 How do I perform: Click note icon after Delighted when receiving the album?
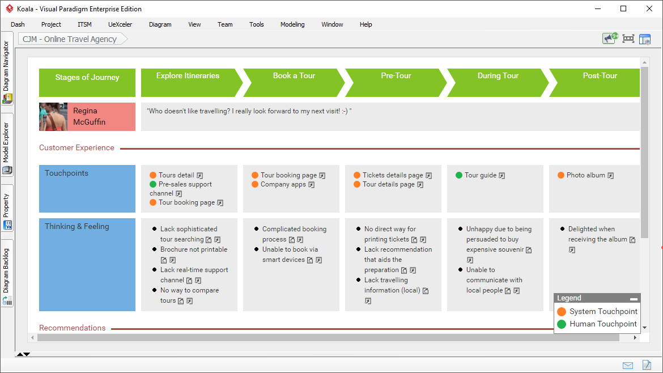[x=632, y=240]
